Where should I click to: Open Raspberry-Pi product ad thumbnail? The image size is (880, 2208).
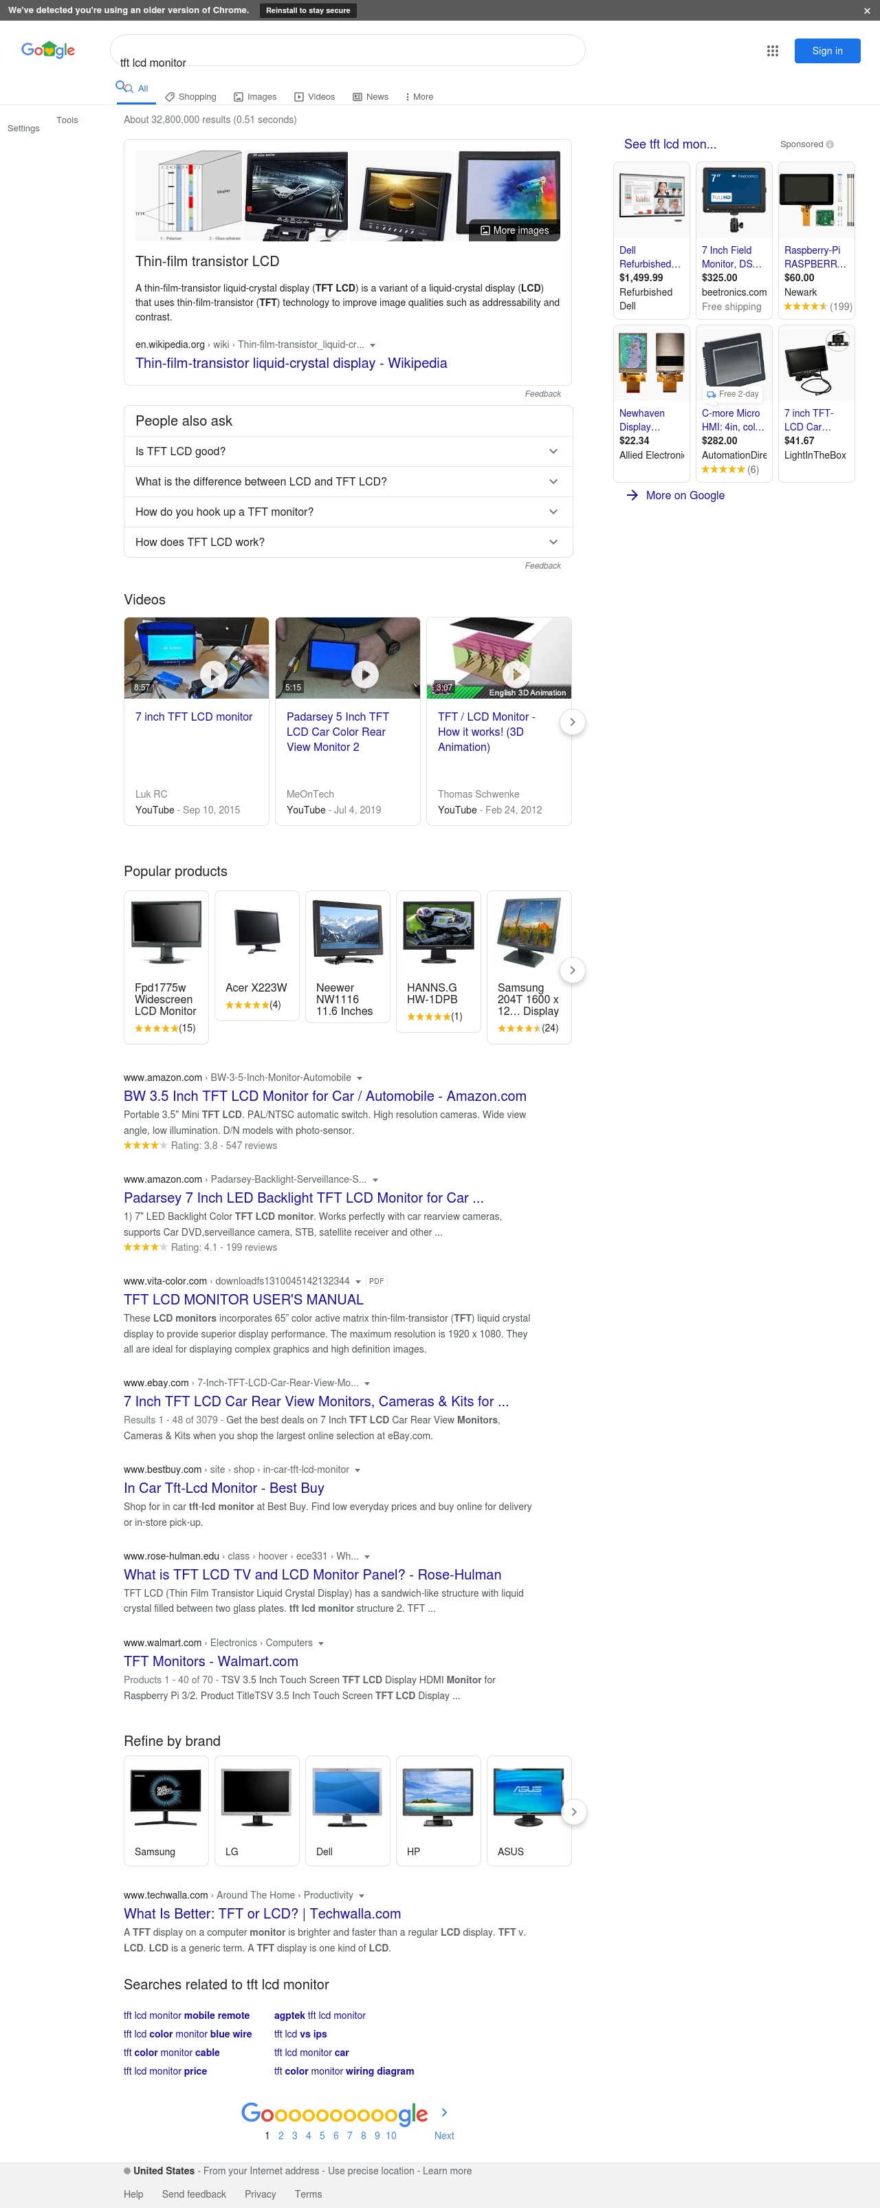pyautogui.click(x=817, y=199)
